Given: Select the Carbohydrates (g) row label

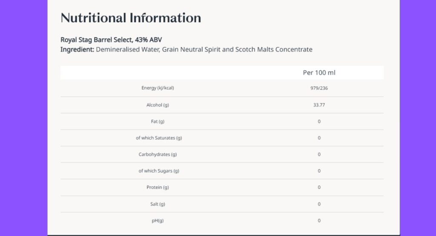Looking at the screenshot, I should point(158,154).
